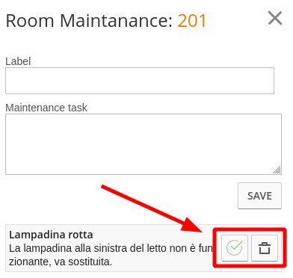Select the existing maintenance task row
Image resolution: width=293 pixels, height=278 pixels.
pos(144,248)
